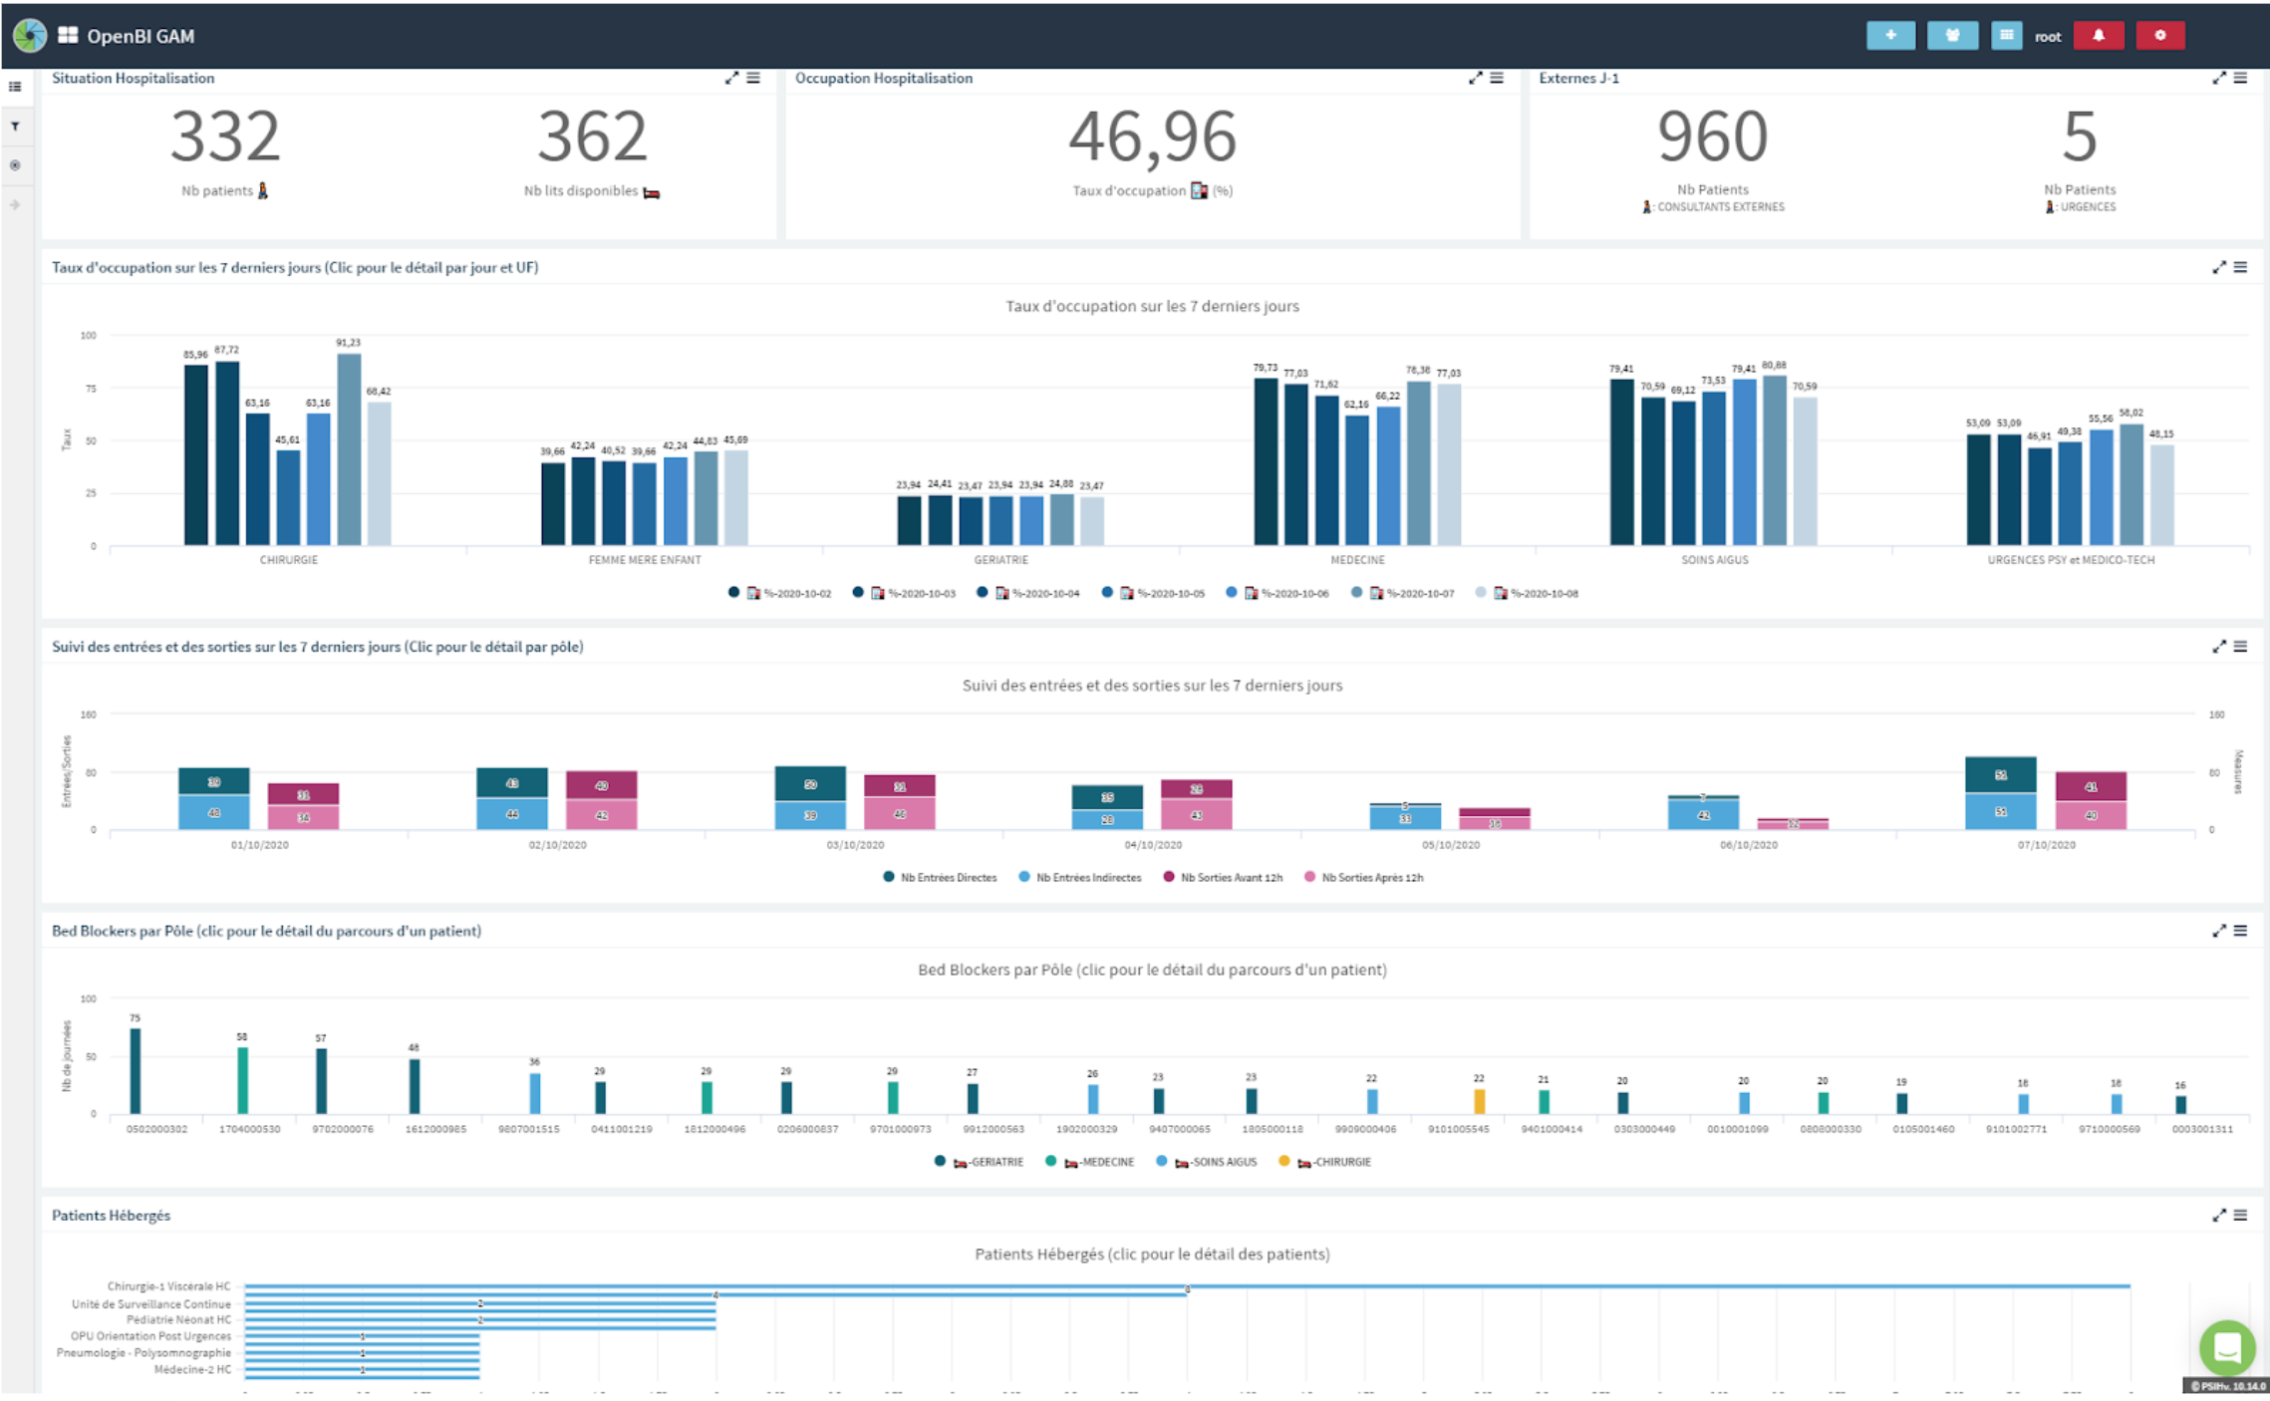This screenshot has height=1401, width=2270.
Task: Click the blue users group button
Action: click(1951, 36)
